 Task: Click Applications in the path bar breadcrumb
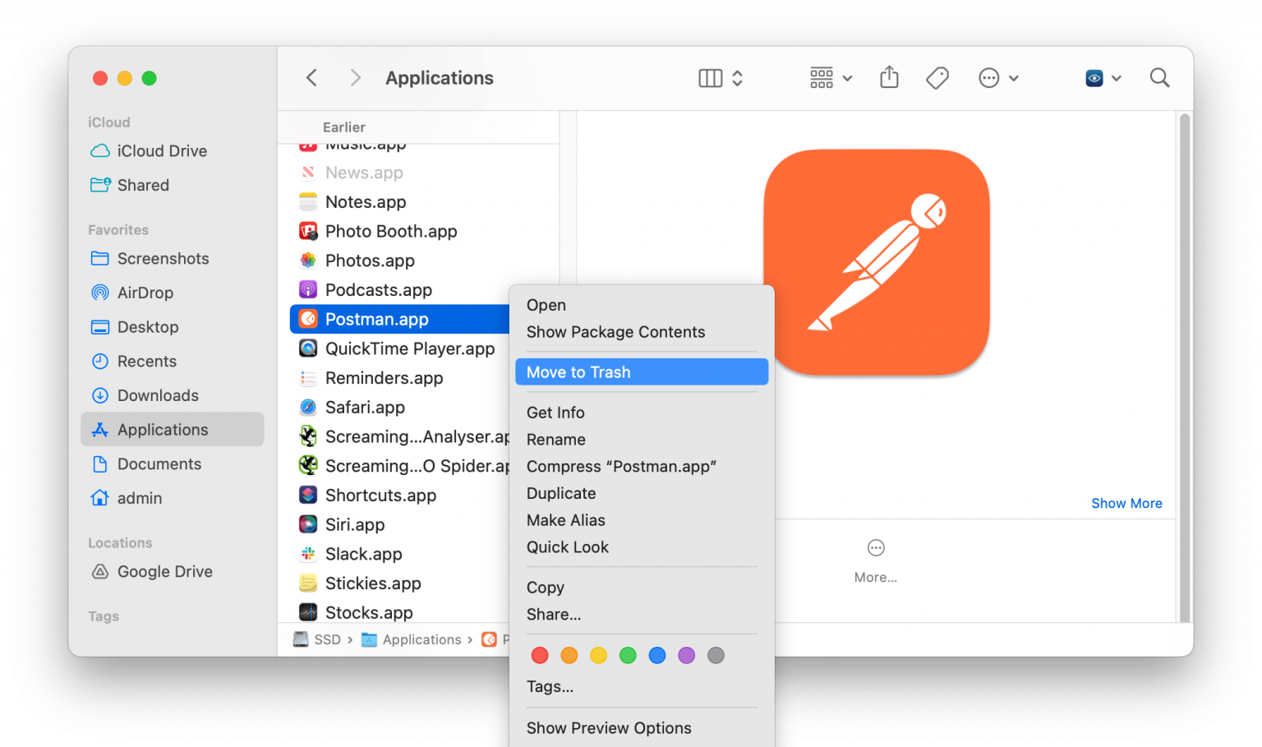[421, 639]
